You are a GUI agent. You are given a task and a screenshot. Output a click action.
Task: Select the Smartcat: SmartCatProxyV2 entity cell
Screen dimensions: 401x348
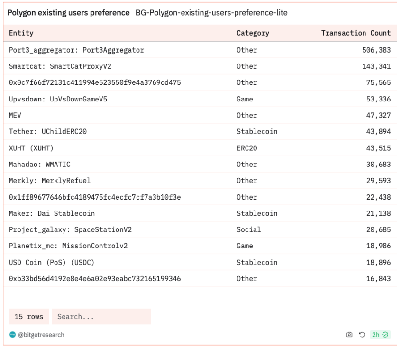click(60, 66)
